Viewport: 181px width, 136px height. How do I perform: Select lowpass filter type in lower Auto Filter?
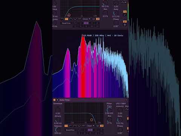coord(66,126)
